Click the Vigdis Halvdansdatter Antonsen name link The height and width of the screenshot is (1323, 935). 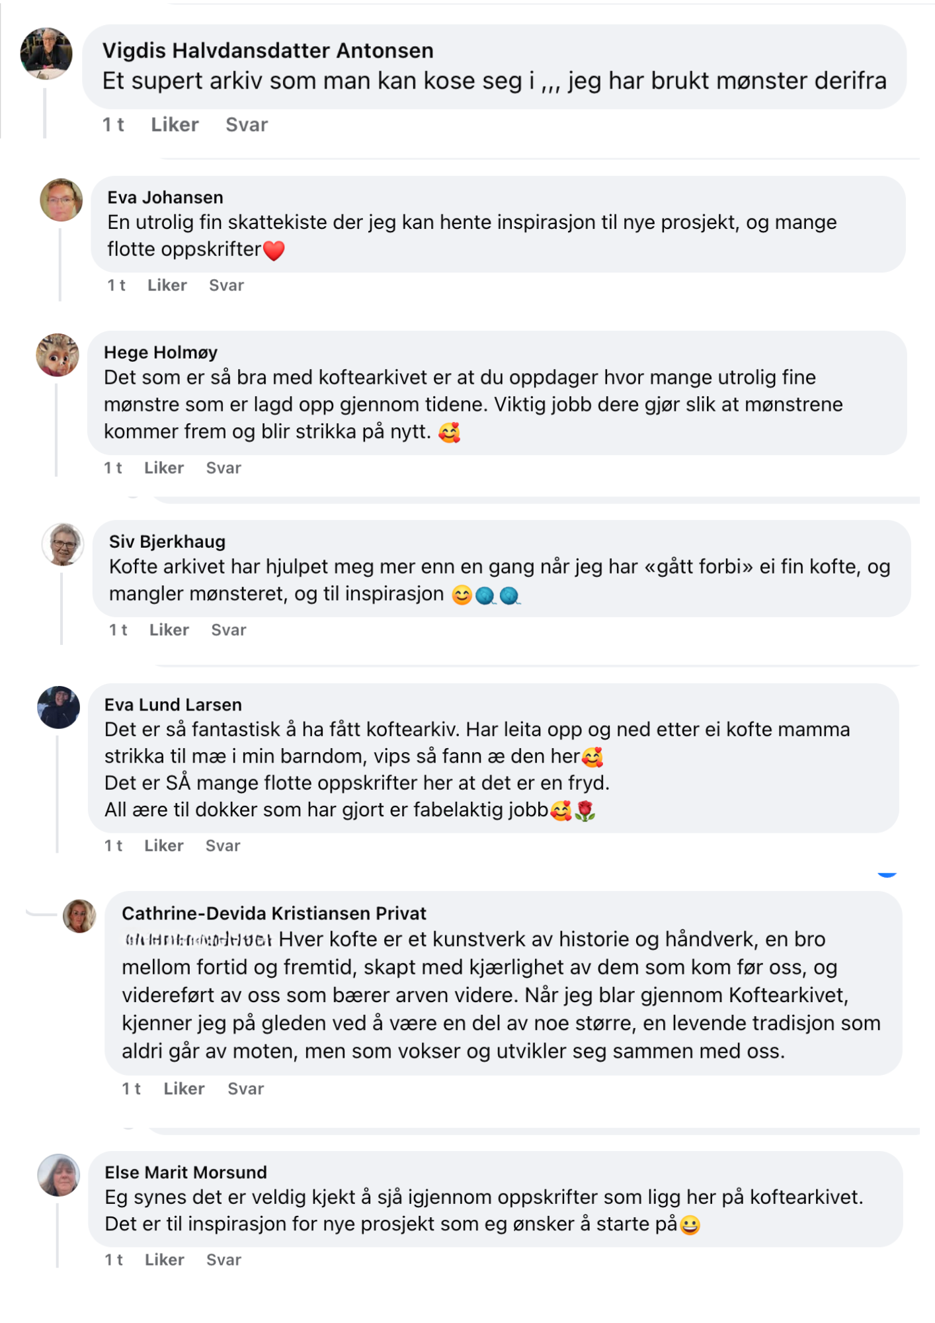[268, 50]
